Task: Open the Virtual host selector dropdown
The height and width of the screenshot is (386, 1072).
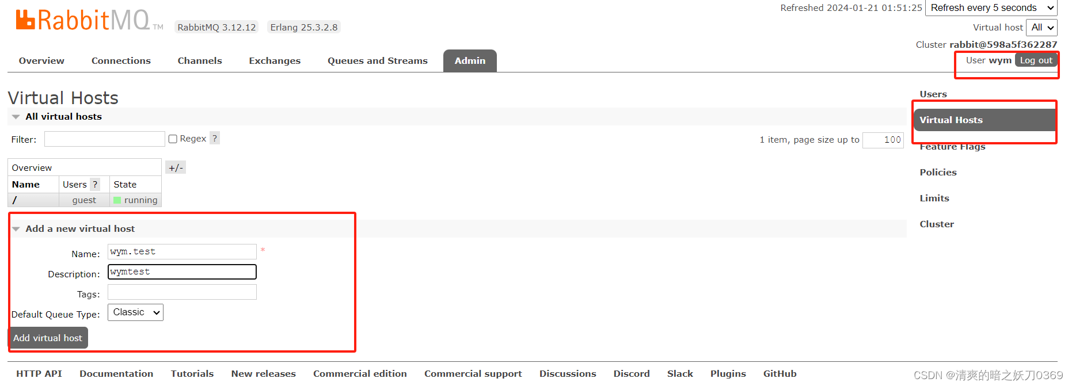Action: [1041, 27]
